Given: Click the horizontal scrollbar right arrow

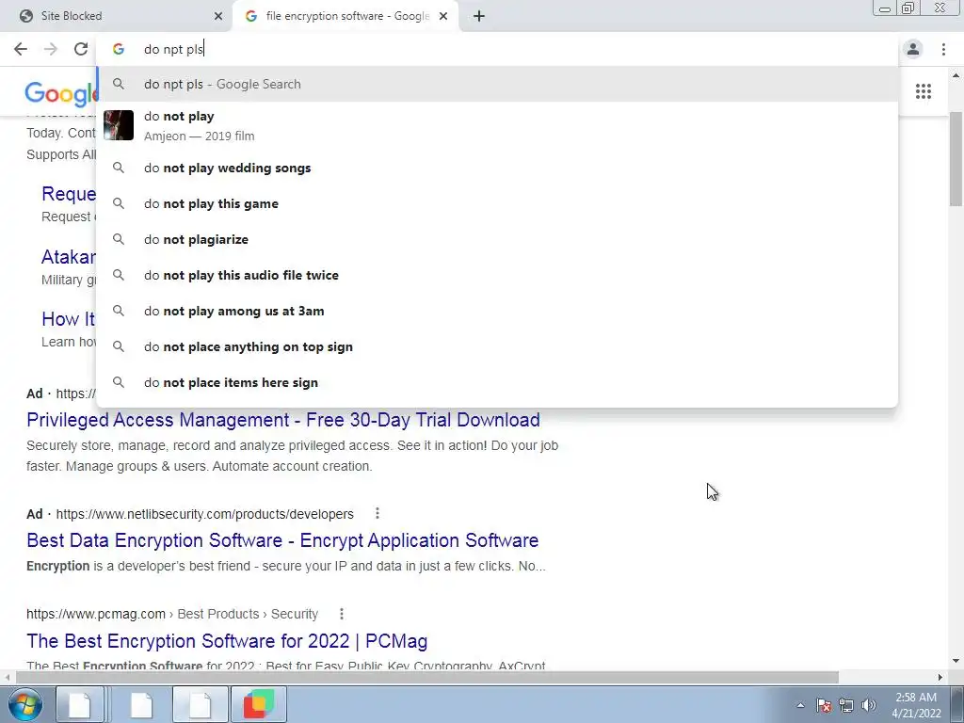Looking at the screenshot, I should 940,677.
